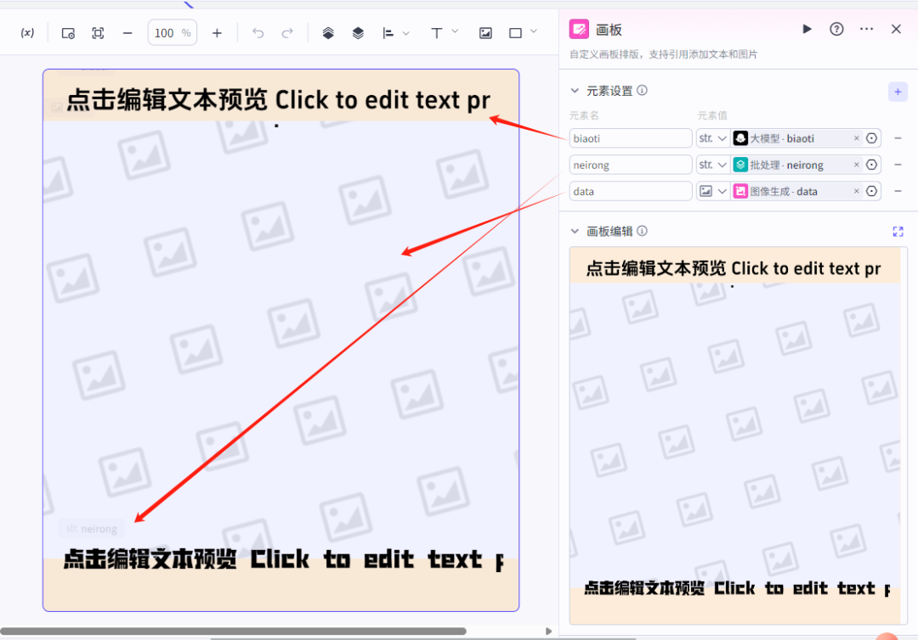
Task: Open the three-dot more options menu
Action: tap(866, 29)
